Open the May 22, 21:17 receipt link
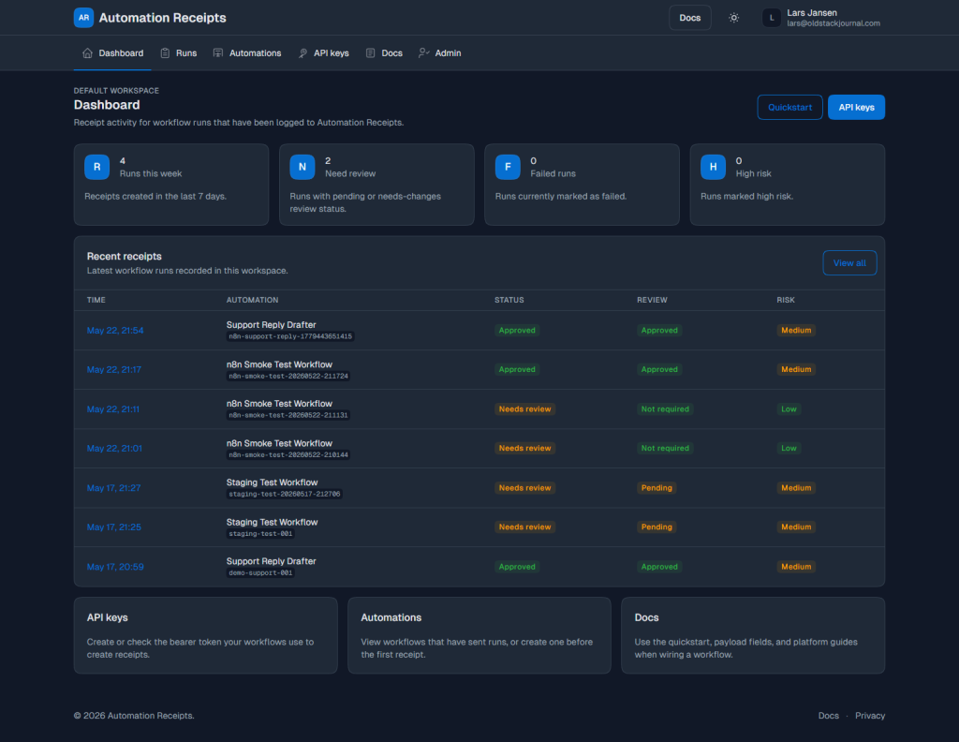This screenshot has width=959, height=742. coord(113,369)
